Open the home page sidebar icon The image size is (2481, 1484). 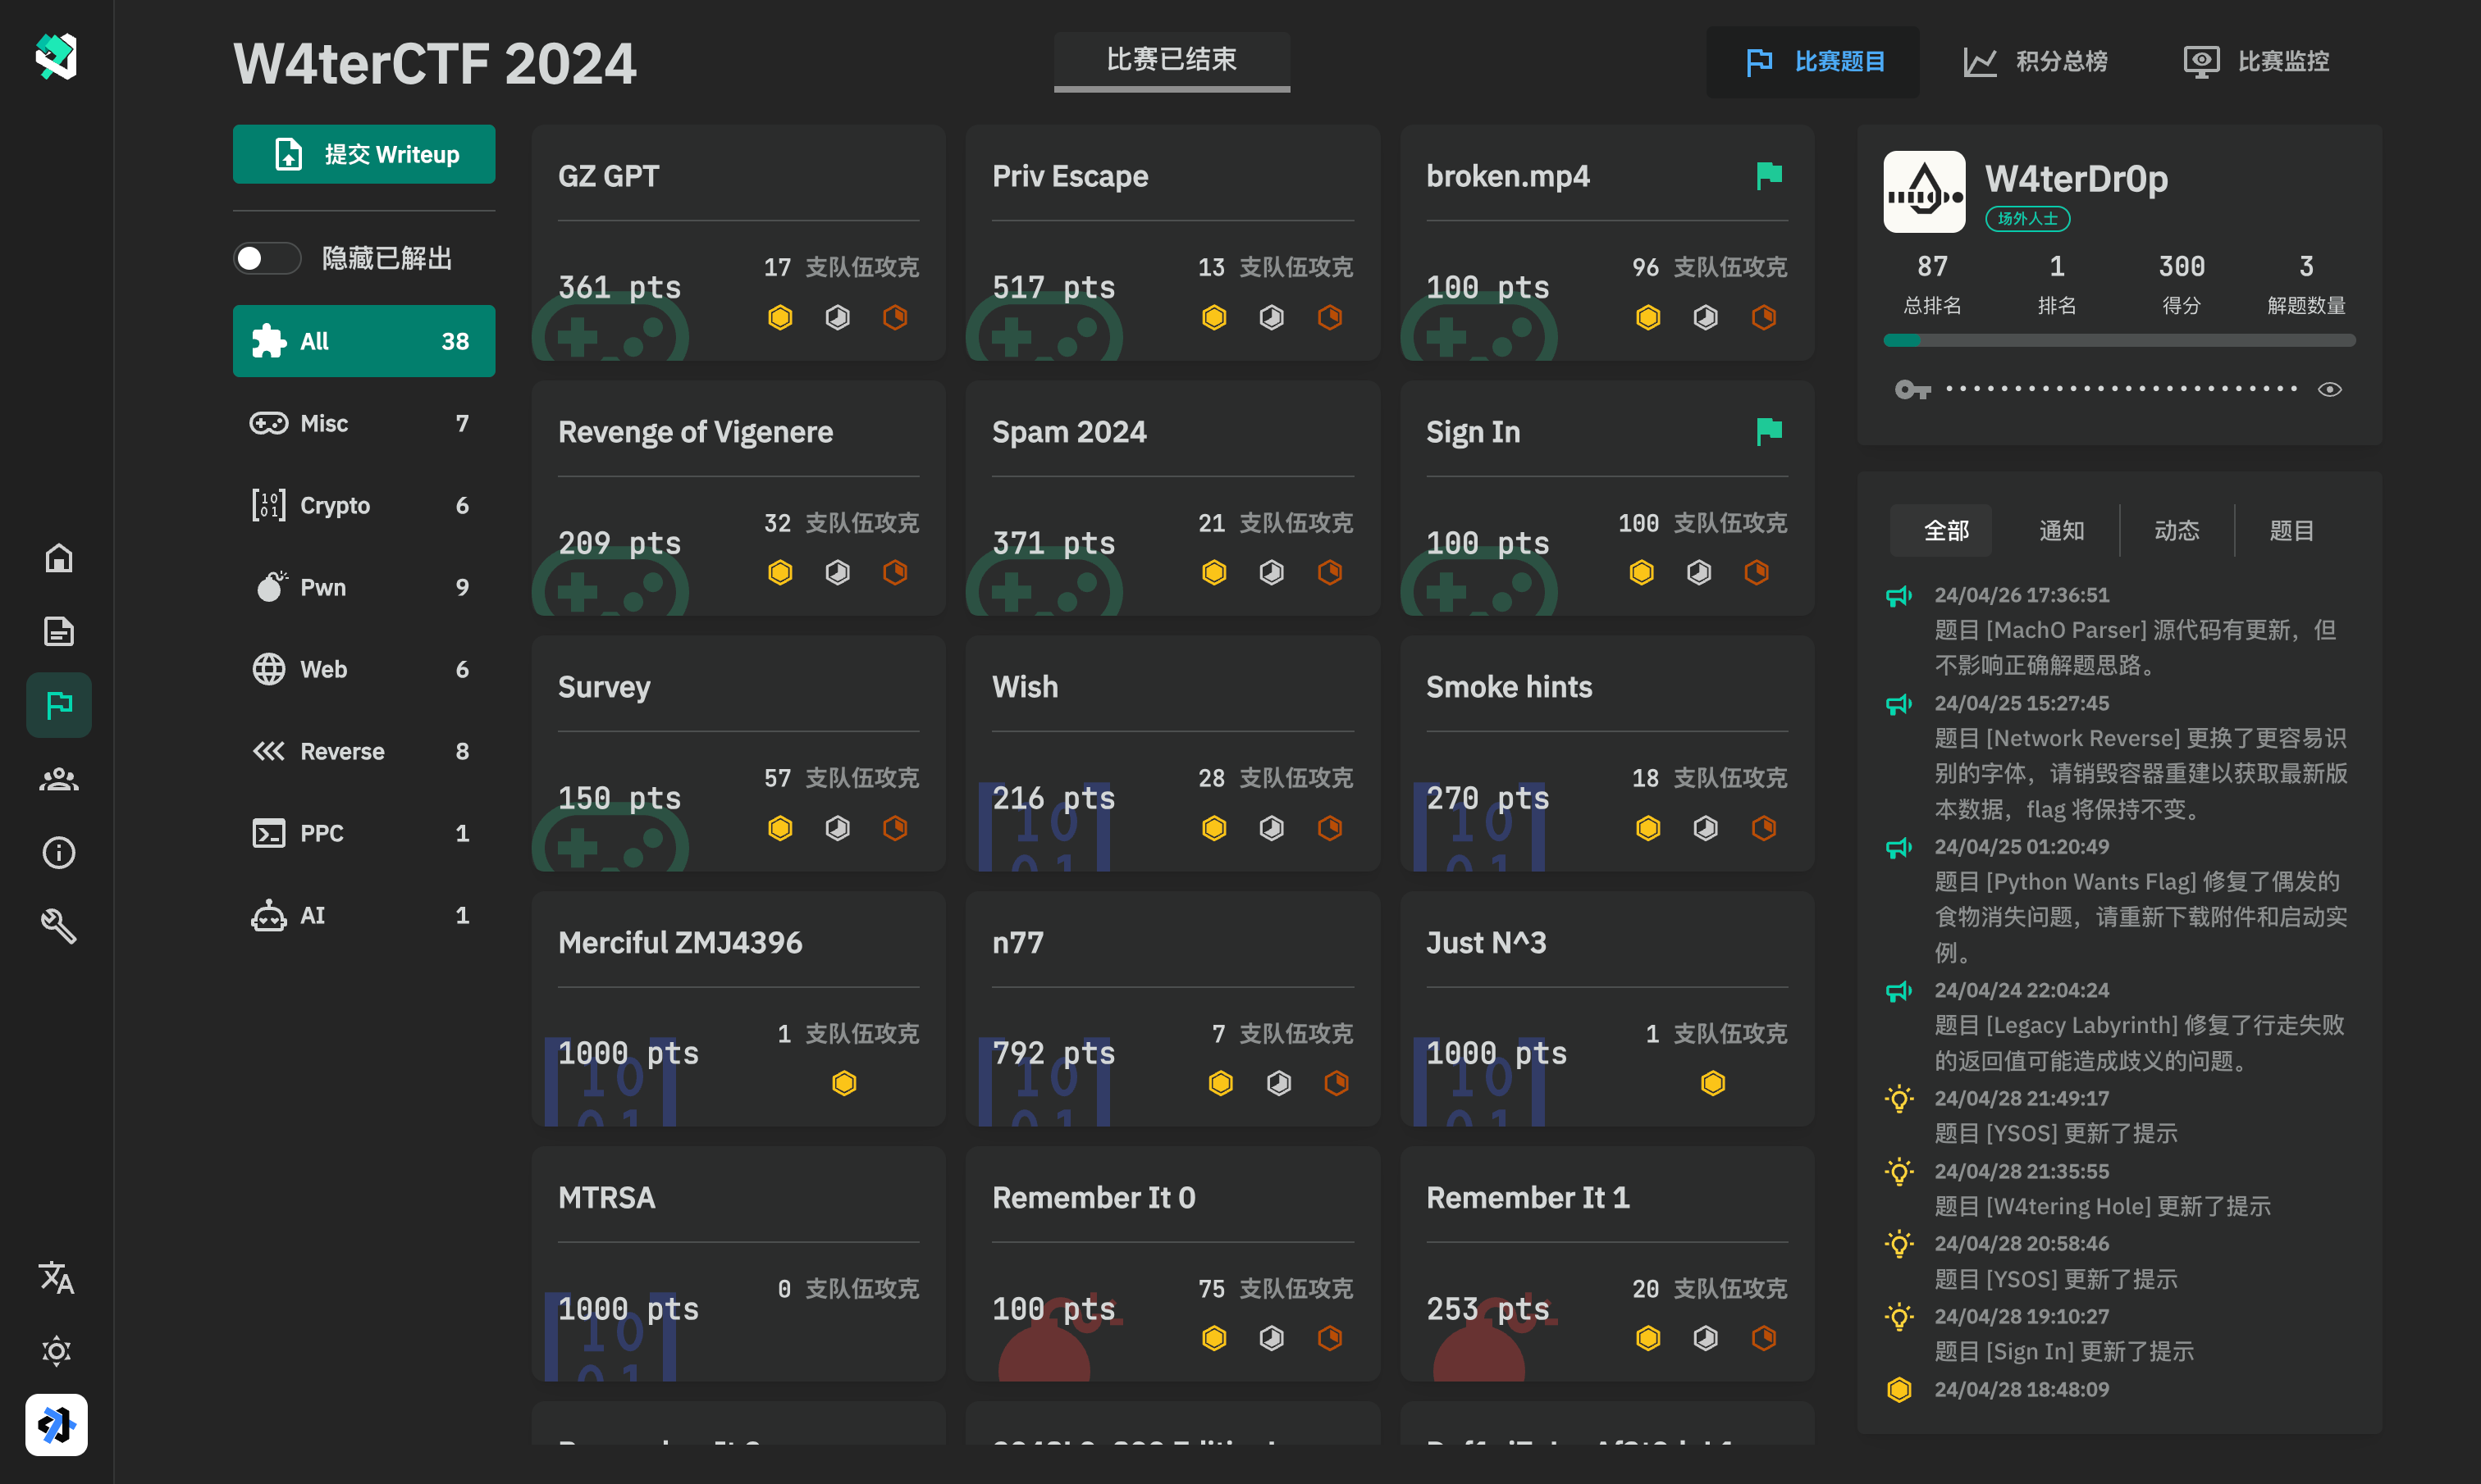pos(58,558)
